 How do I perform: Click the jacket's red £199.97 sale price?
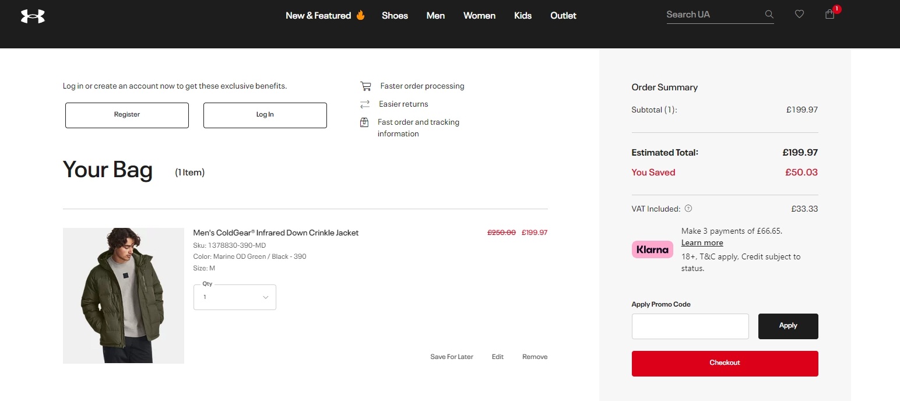(x=535, y=233)
